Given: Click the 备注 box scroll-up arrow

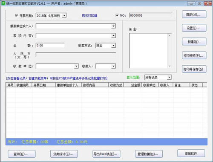Looking at the screenshot, I should 170,36.
